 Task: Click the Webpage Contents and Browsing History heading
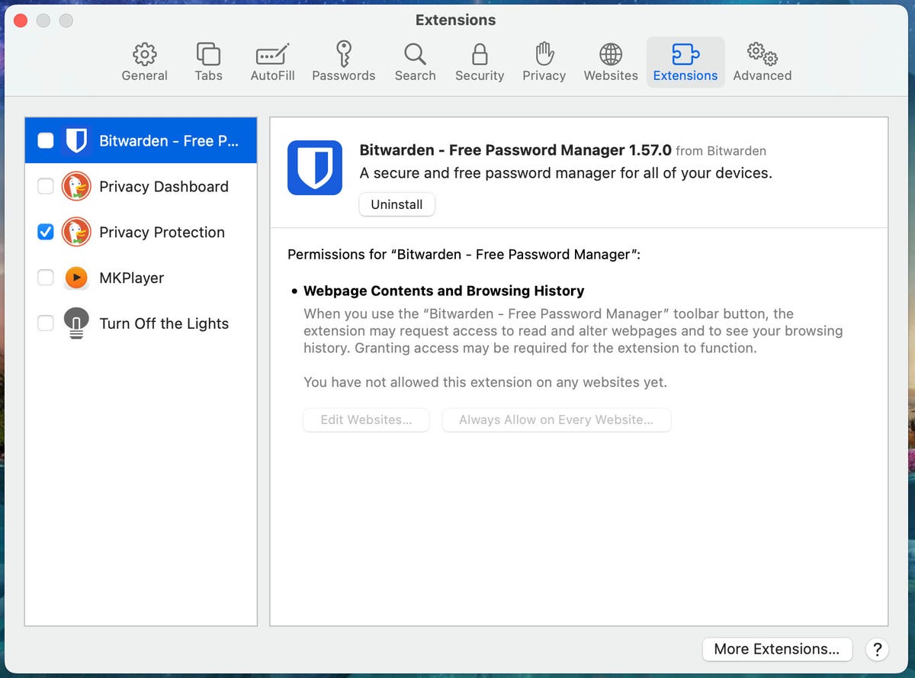click(x=444, y=291)
